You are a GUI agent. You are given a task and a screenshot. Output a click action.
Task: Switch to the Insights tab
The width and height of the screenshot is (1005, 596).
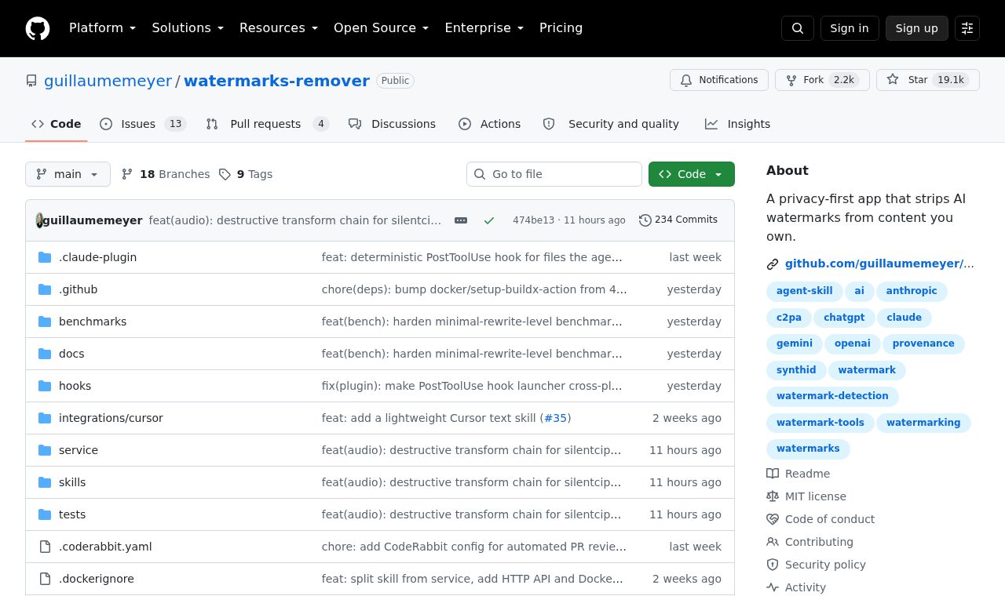(x=737, y=124)
